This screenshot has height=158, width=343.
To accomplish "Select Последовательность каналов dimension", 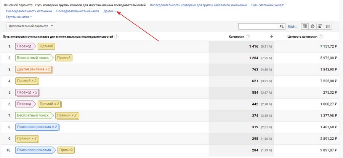I will [78, 11].
